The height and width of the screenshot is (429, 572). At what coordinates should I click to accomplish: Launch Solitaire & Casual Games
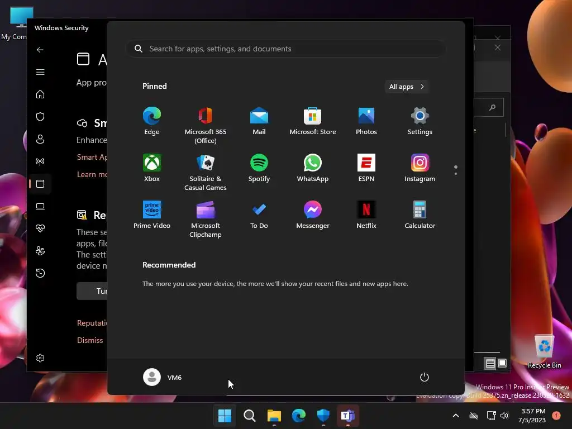tap(206, 172)
